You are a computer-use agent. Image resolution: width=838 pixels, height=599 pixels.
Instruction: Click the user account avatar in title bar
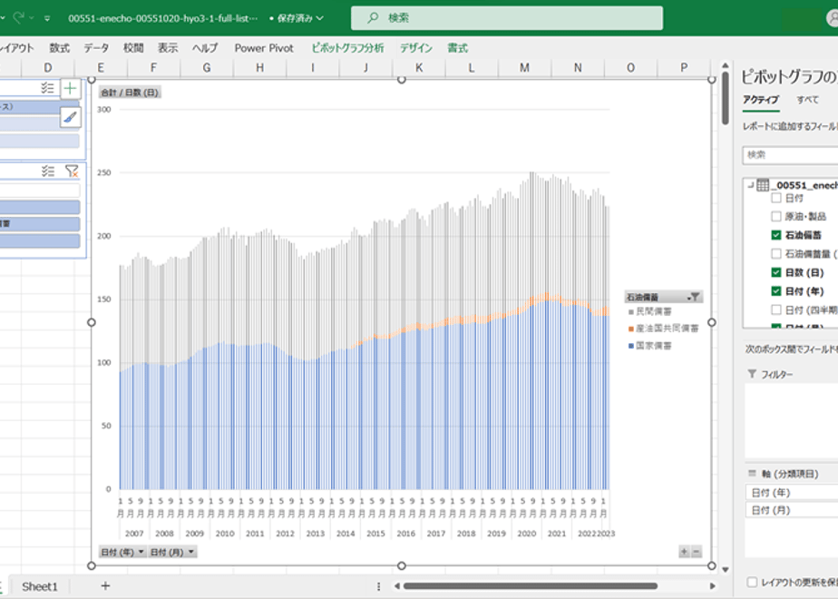pos(833,18)
